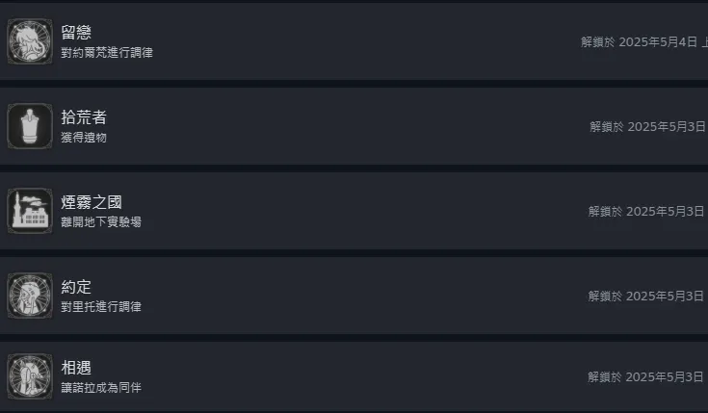Click the 讓諾拉成為同伴 description text

point(100,388)
